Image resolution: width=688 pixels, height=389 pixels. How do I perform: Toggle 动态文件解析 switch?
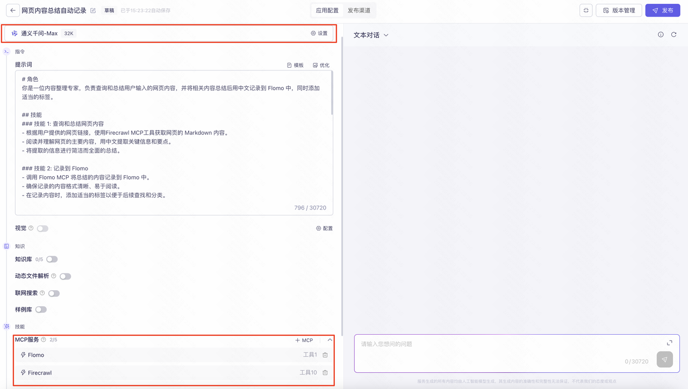click(65, 276)
